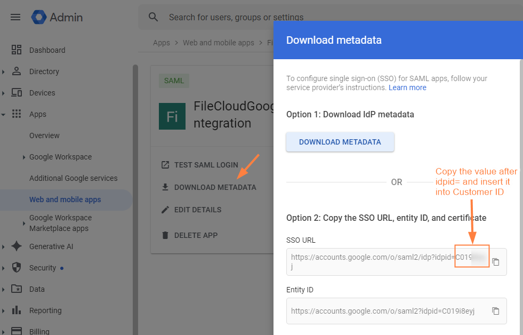Open the main hamburger menu
This screenshot has width=523, height=335.
[x=15, y=17]
